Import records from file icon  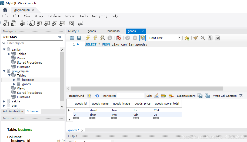point(207,96)
